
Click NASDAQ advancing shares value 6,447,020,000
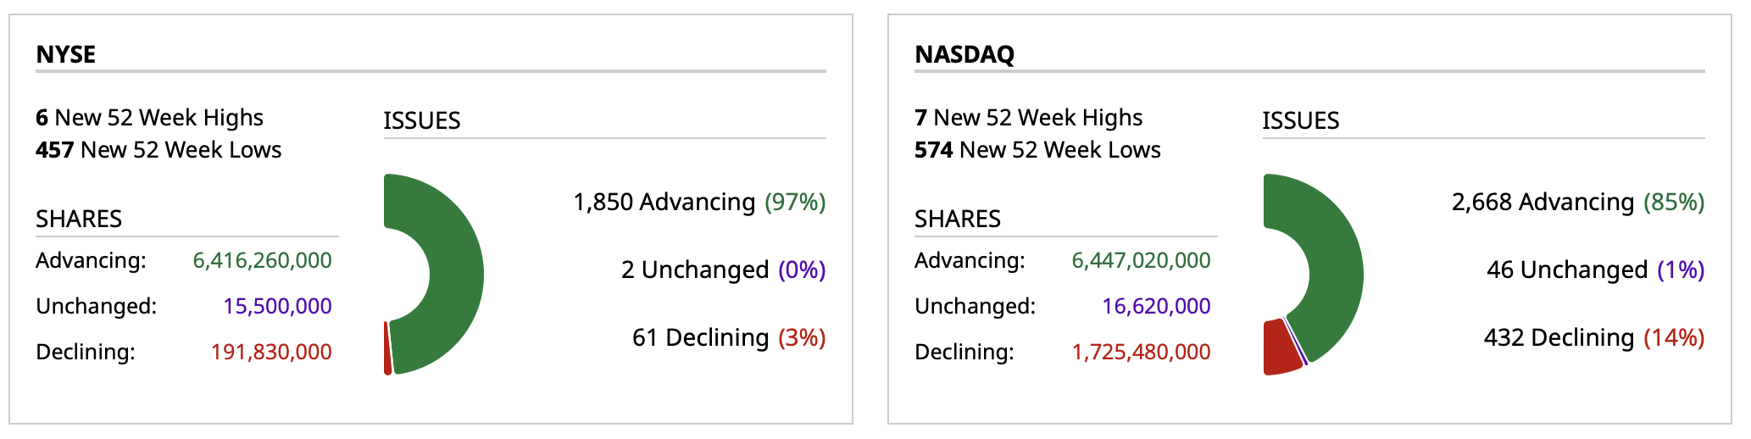(1141, 260)
